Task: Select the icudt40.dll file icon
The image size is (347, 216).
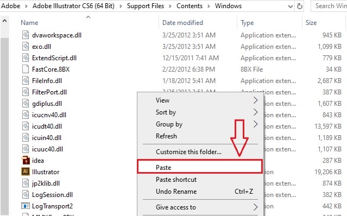Action: [26, 126]
